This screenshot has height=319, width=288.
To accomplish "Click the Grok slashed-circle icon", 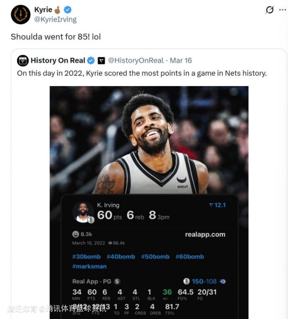I will point(269,10).
